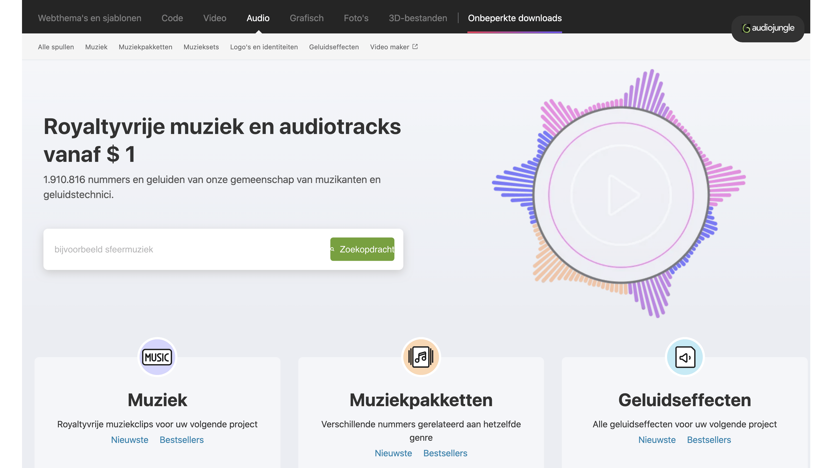
Task: Open the Muziekpakketten submenu link
Action: click(x=145, y=47)
